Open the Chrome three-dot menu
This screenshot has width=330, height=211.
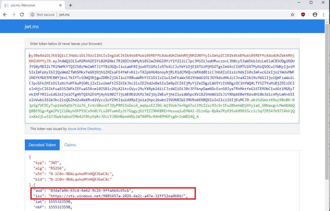click(x=324, y=14)
